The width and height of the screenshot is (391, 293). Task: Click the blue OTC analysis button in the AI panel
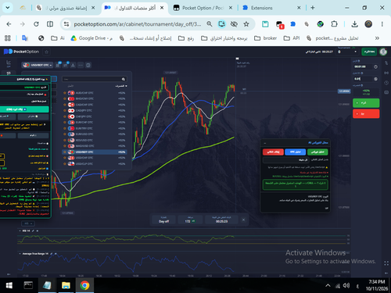(x=296, y=152)
